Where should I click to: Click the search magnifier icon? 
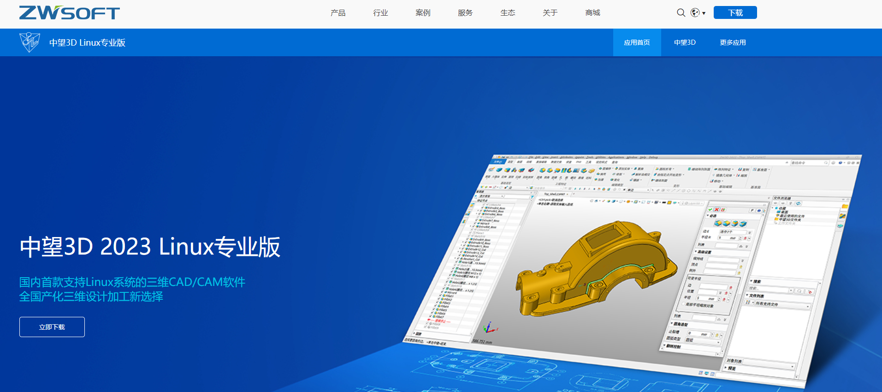681,13
